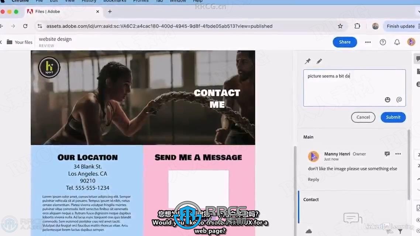Go to Your files
The image size is (420, 236).
(24, 42)
